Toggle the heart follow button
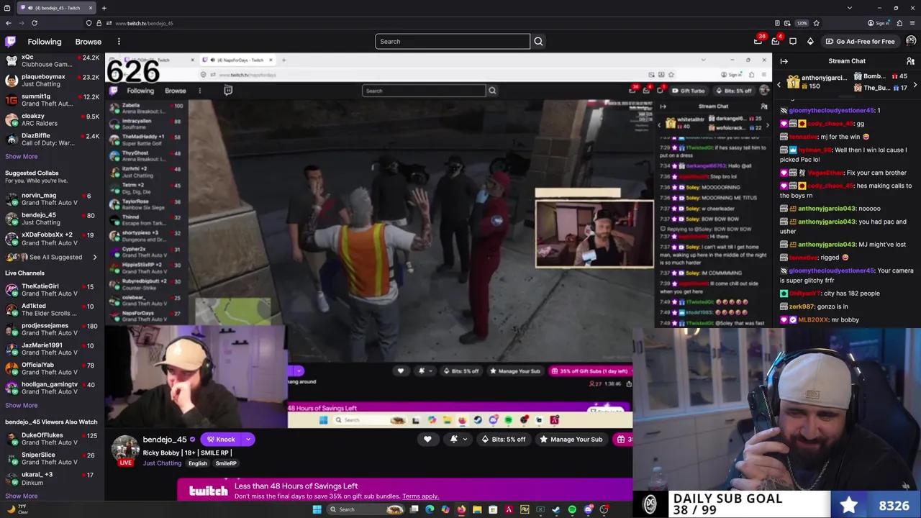Screen dimensions: 921x518 click(x=427, y=440)
